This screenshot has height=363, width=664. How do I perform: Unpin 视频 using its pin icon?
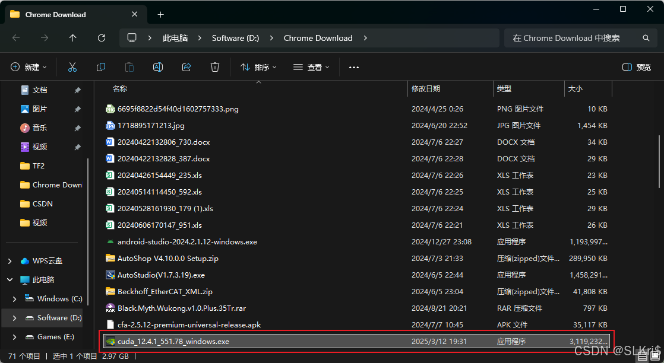77,147
